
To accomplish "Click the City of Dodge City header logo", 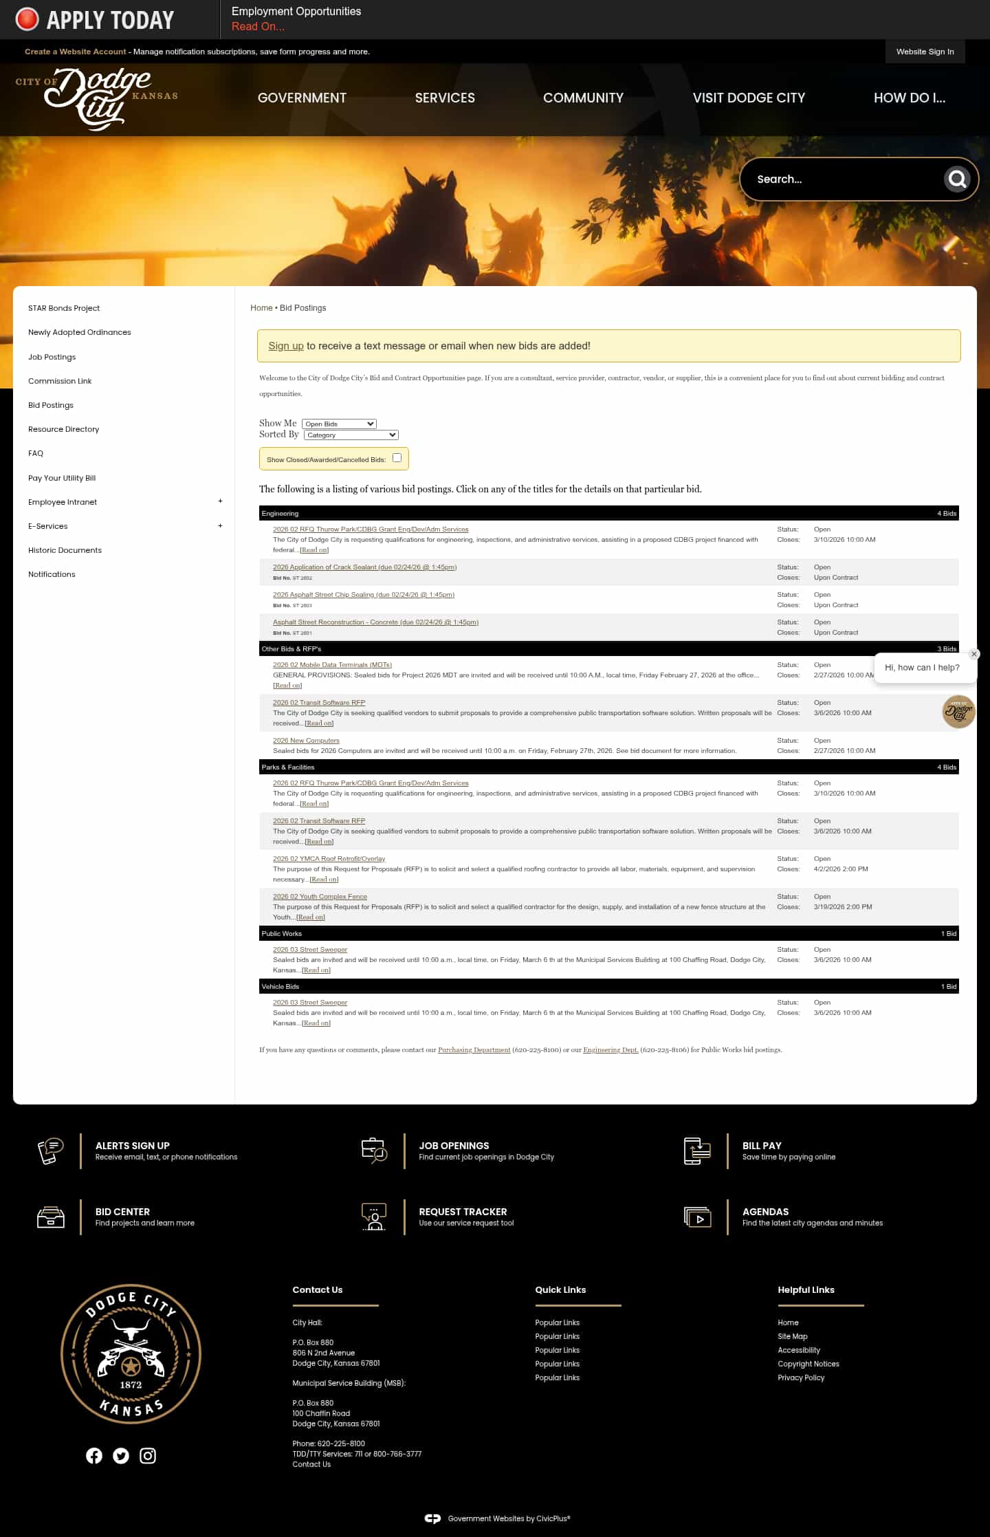I will pyautogui.click(x=97, y=99).
